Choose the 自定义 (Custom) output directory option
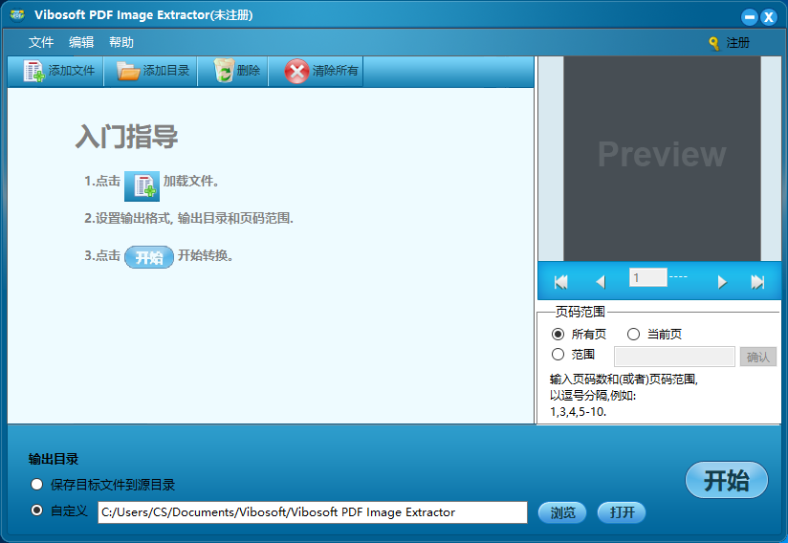Screen dimensions: 788x543 (36, 510)
